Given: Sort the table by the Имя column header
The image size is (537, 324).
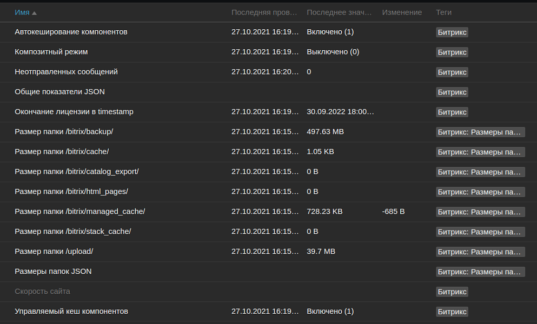Looking at the screenshot, I should coord(22,12).
